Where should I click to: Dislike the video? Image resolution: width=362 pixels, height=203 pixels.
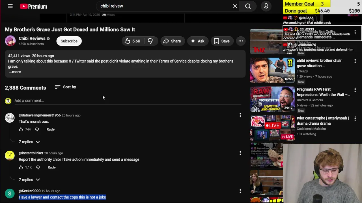click(x=150, y=41)
